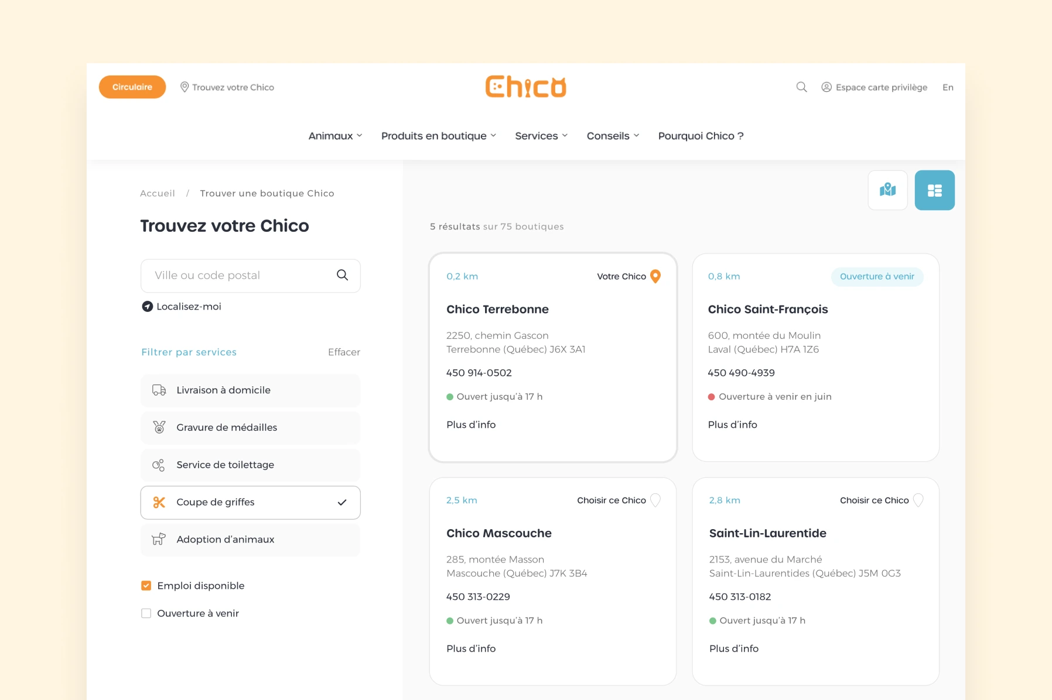Open Plus d'info for Chico Saint-François
The width and height of the screenshot is (1052, 700).
pyautogui.click(x=732, y=425)
